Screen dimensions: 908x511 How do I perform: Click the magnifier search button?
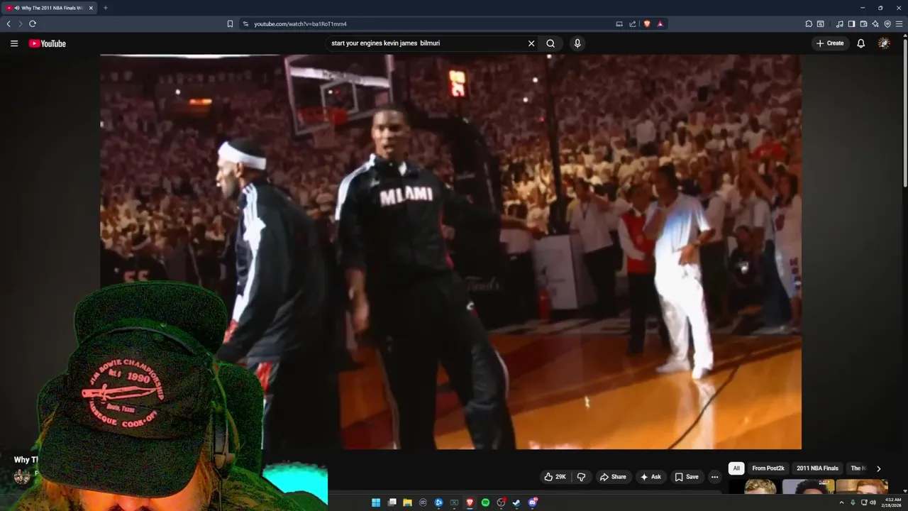point(550,43)
